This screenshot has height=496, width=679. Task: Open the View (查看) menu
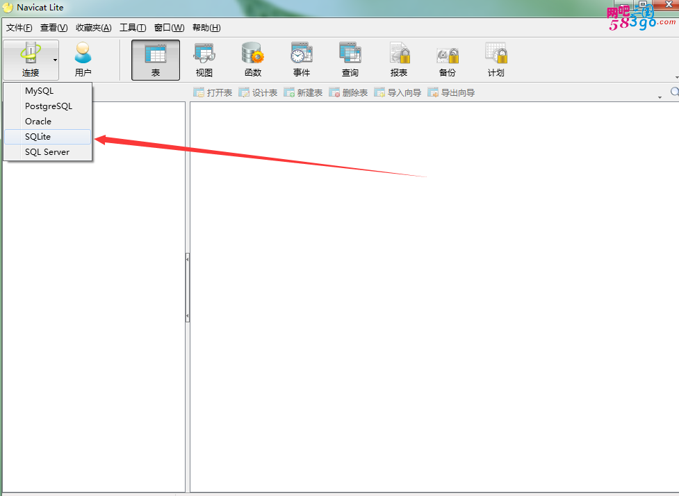(54, 28)
